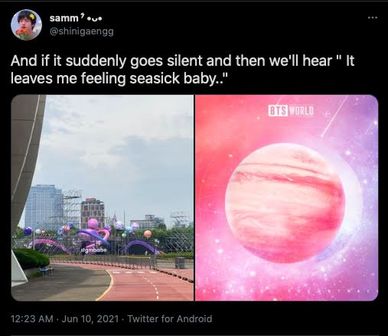Image resolution: width=388 pixels, height=336 pixels.
Task: Open the tweet's three-dot more options menu
Action: pos(373,18)
